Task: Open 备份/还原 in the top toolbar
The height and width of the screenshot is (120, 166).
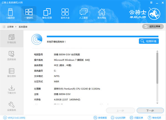Action: pyautogui.click(x=47, y=13)
